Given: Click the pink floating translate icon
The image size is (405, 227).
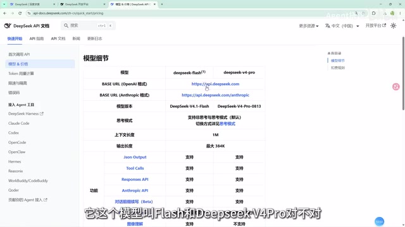Looking at the screenshot, I should click(396, 87).
